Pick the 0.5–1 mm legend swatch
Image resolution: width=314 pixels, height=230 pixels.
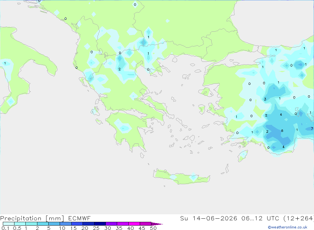[x=20, y=224]
